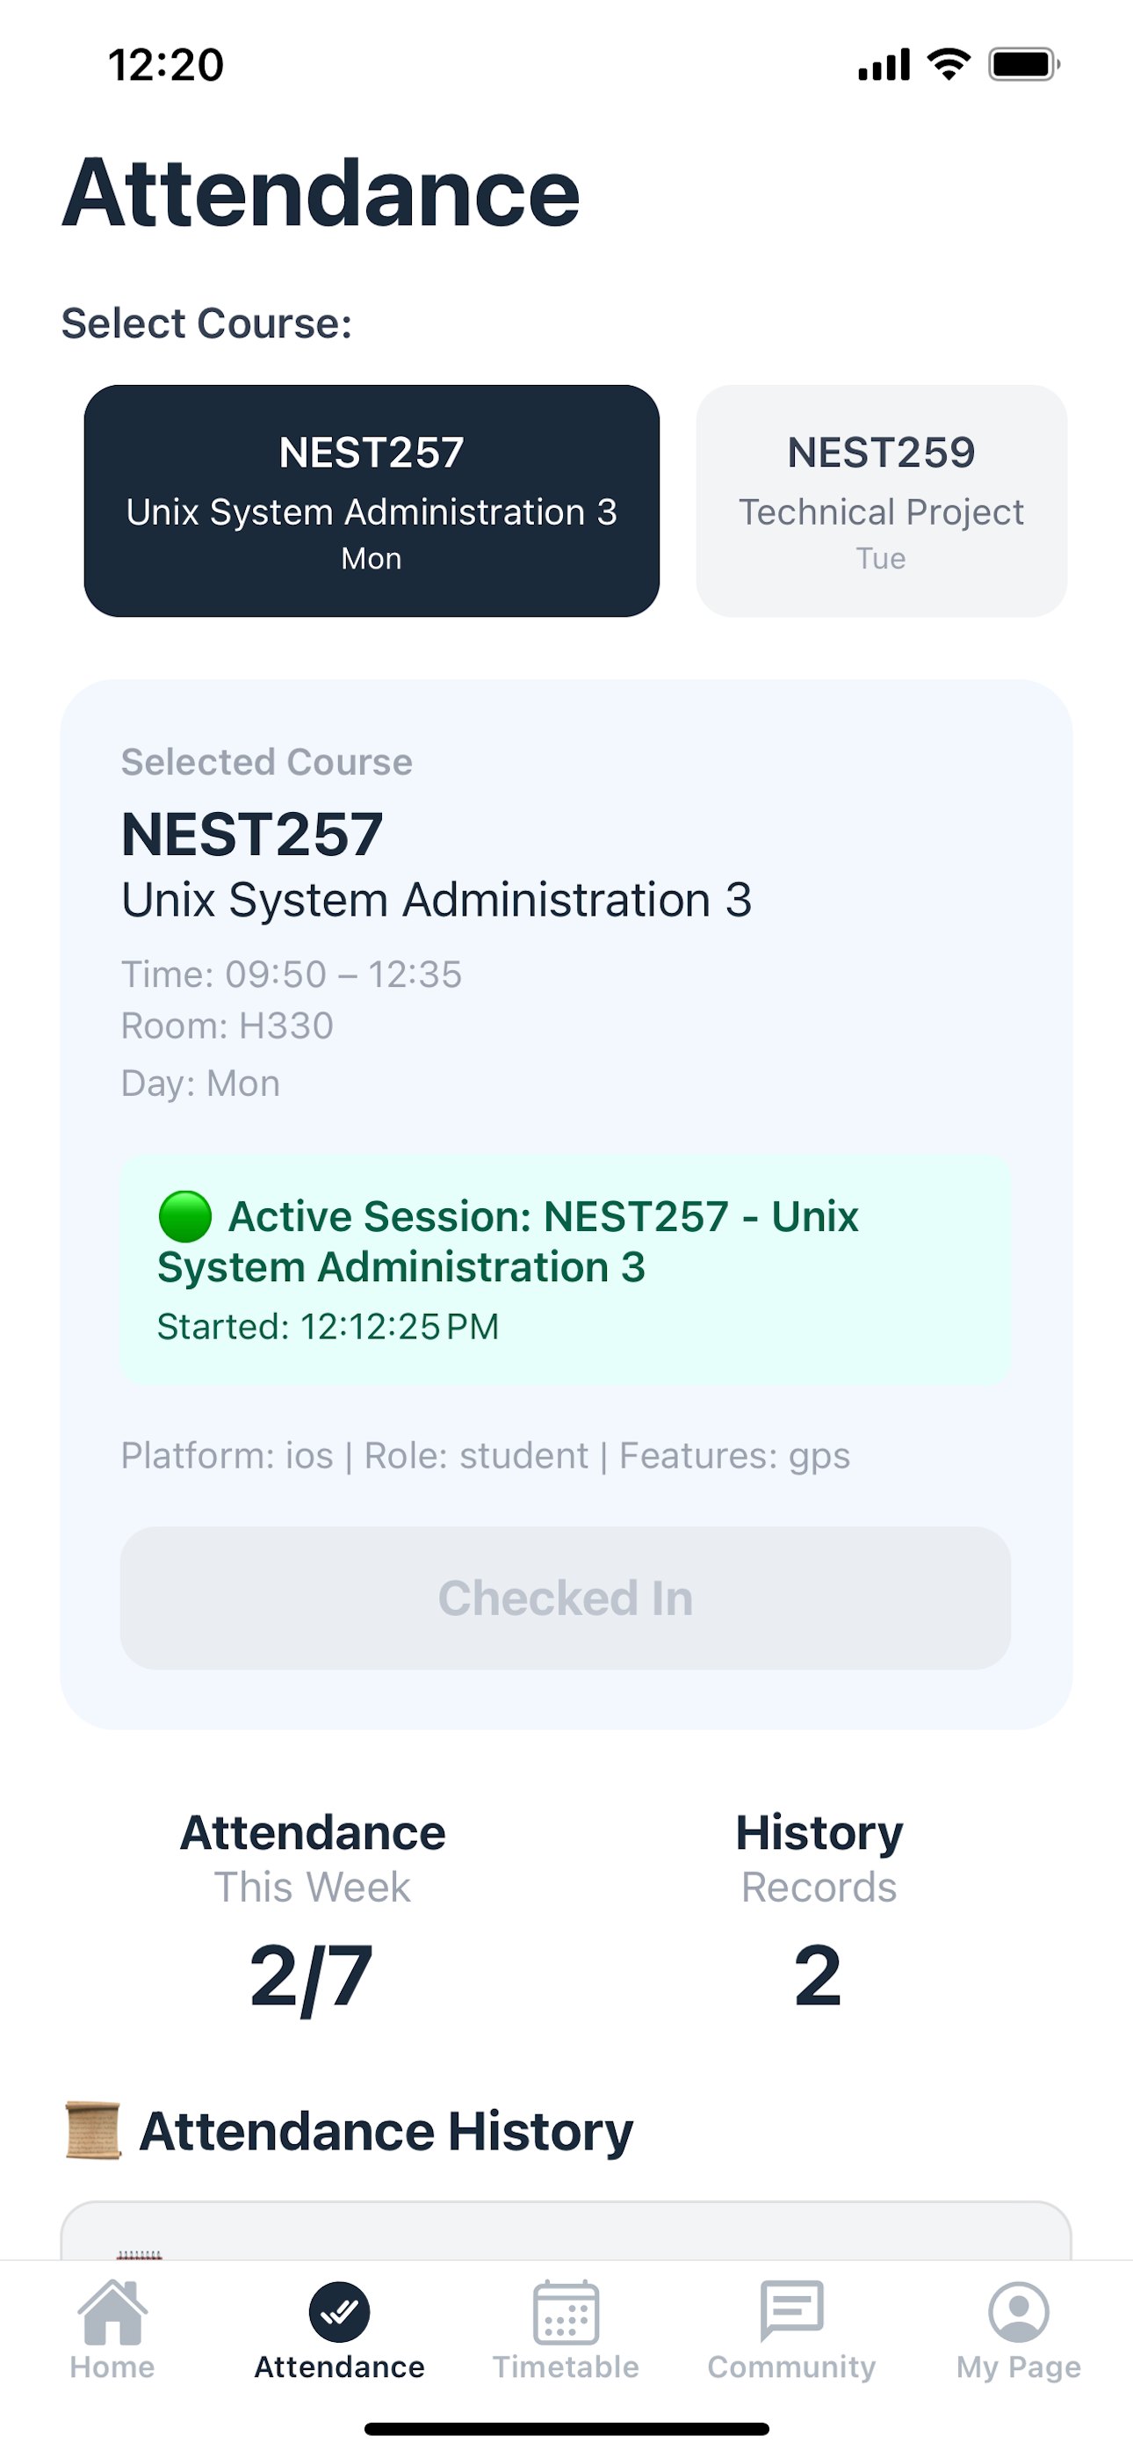Tap the Room H330 detail line

[227, 1026]
